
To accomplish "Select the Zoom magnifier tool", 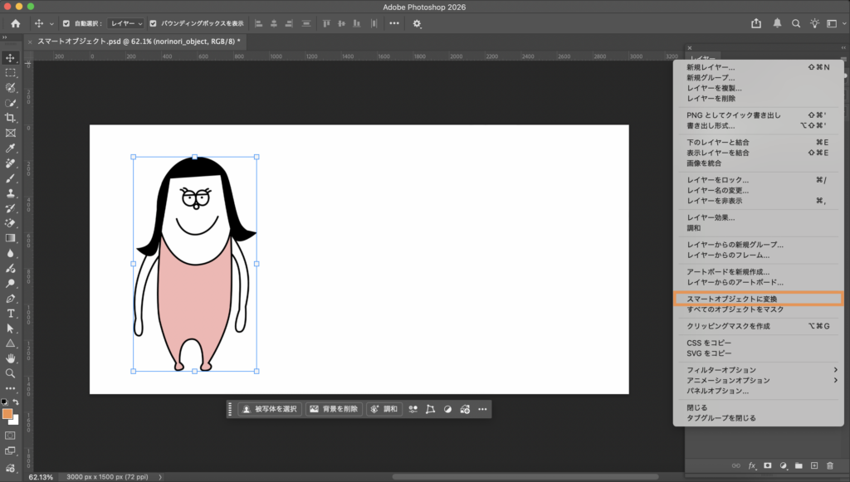I will click(x=11, y=373).
